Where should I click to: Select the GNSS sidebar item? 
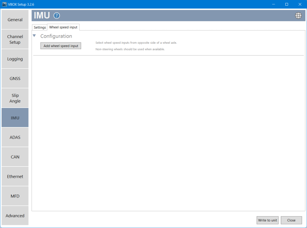point(15,78)
